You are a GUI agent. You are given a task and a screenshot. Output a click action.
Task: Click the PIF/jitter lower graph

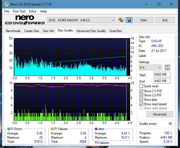(72, 102)
